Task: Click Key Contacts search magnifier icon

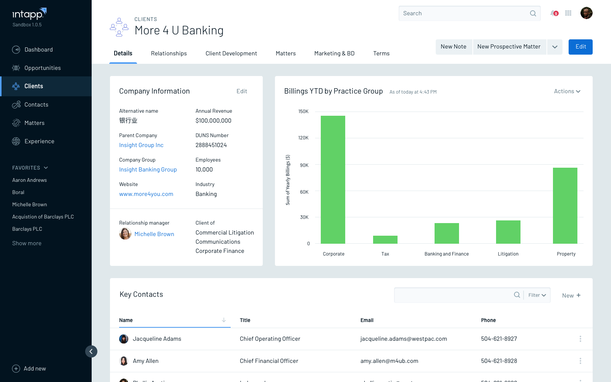Action: [517, 295]
